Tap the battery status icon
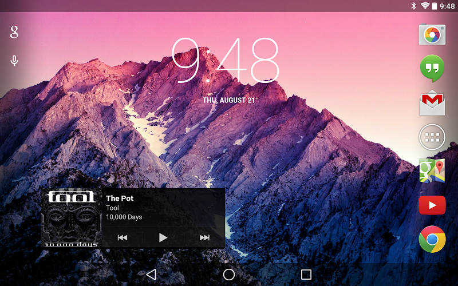 [435, 6]
